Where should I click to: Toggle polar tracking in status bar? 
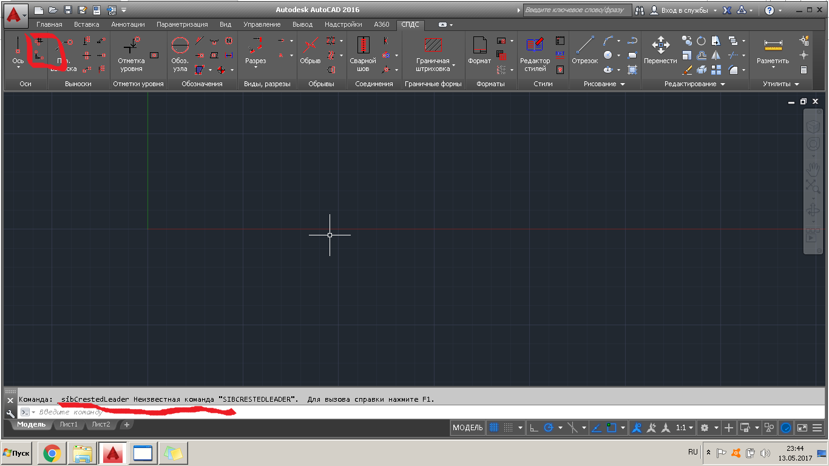(549, 428)
